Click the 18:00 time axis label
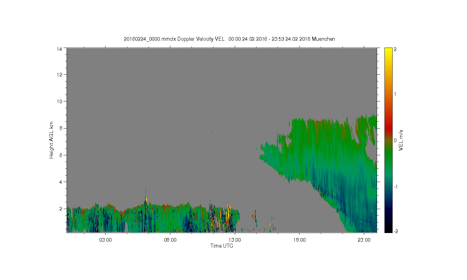The image size is (467, 280). click(300, 240)
